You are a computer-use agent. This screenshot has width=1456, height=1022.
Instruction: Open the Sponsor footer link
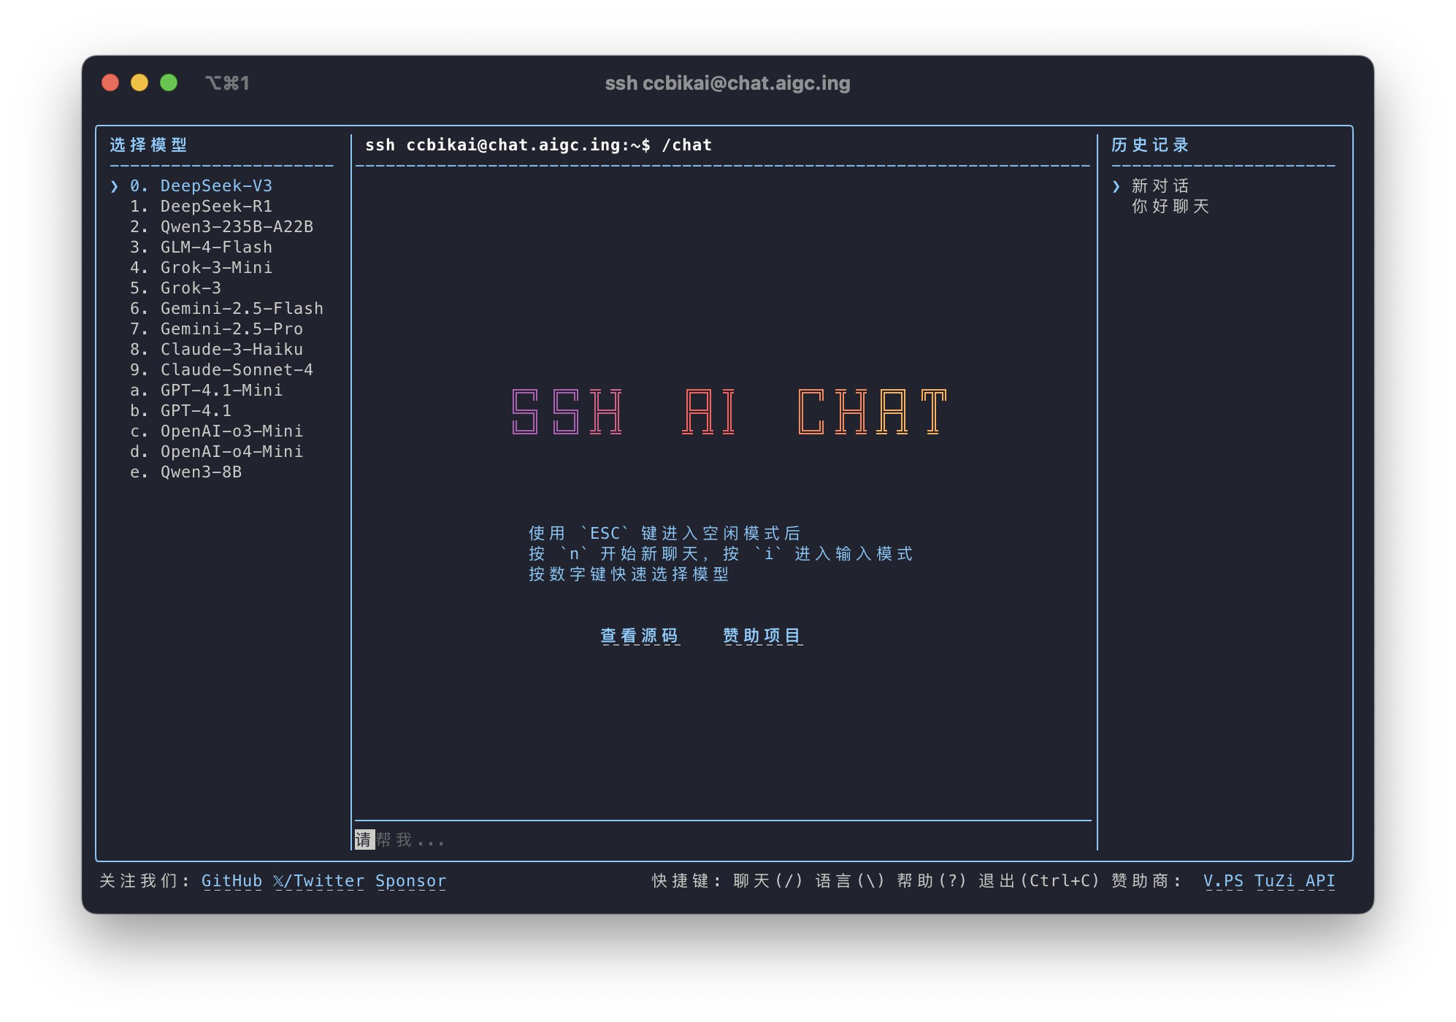[x=410, y=881]
